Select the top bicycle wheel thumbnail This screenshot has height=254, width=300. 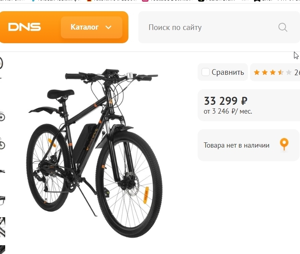pyautogui.click(x=1, y=63)
